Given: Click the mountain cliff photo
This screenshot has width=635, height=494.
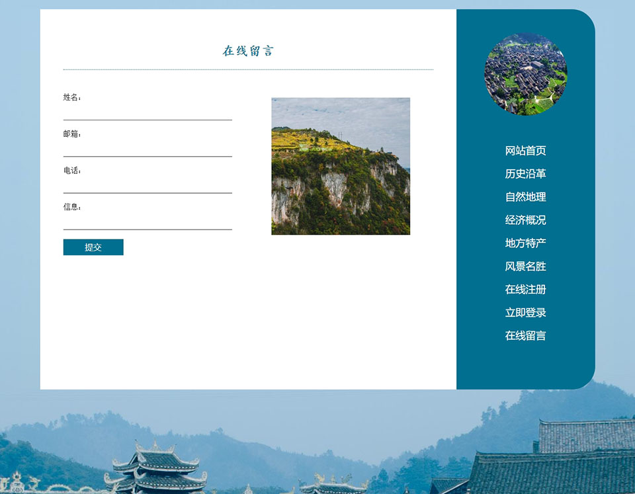Looking at the screenshot, I should coord(341,166).
